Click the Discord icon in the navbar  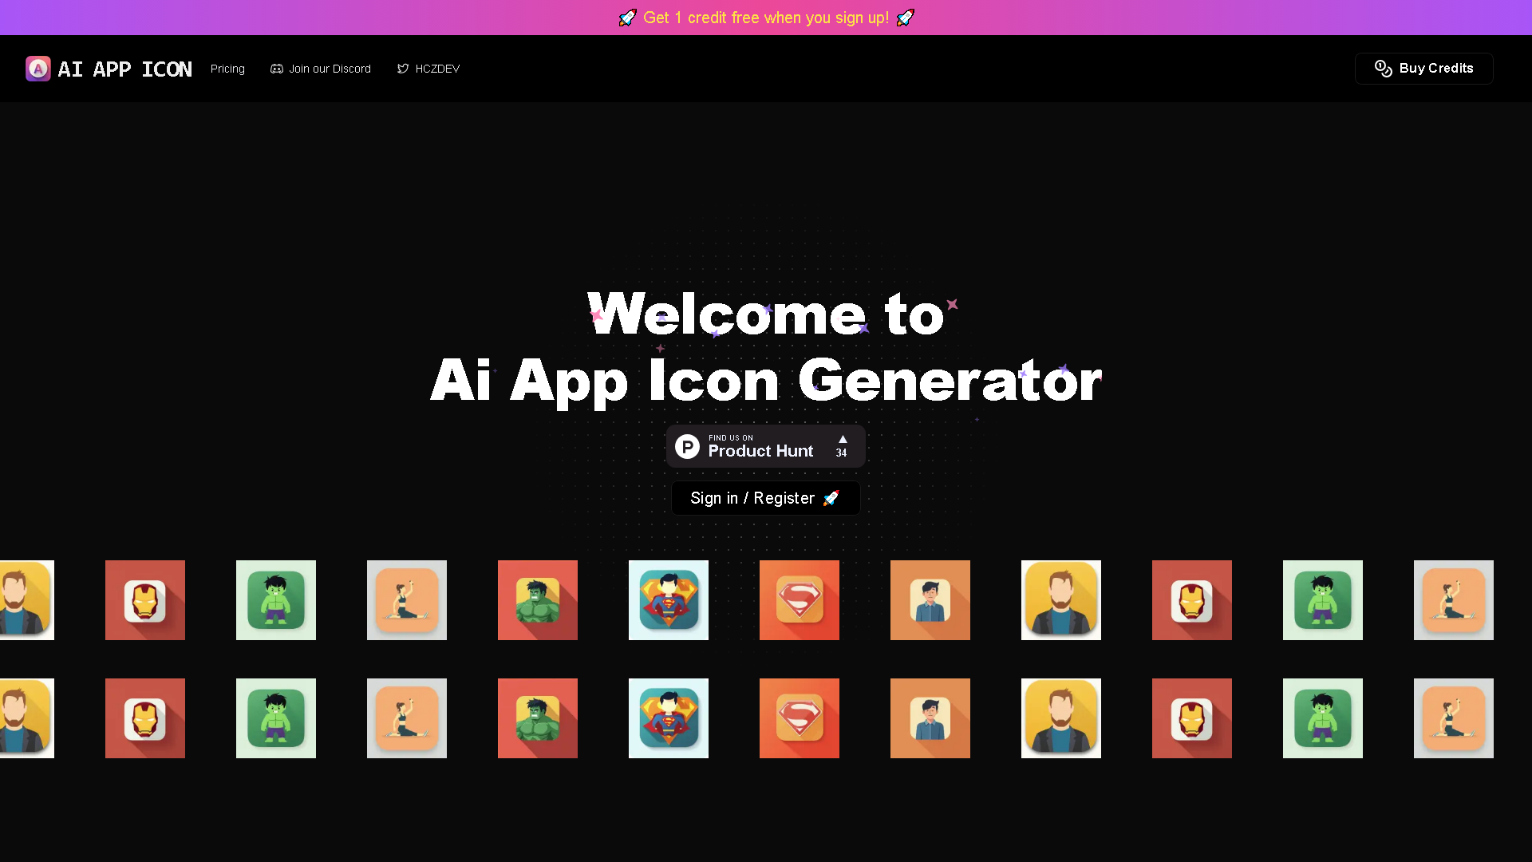click(x=277, y=69)
